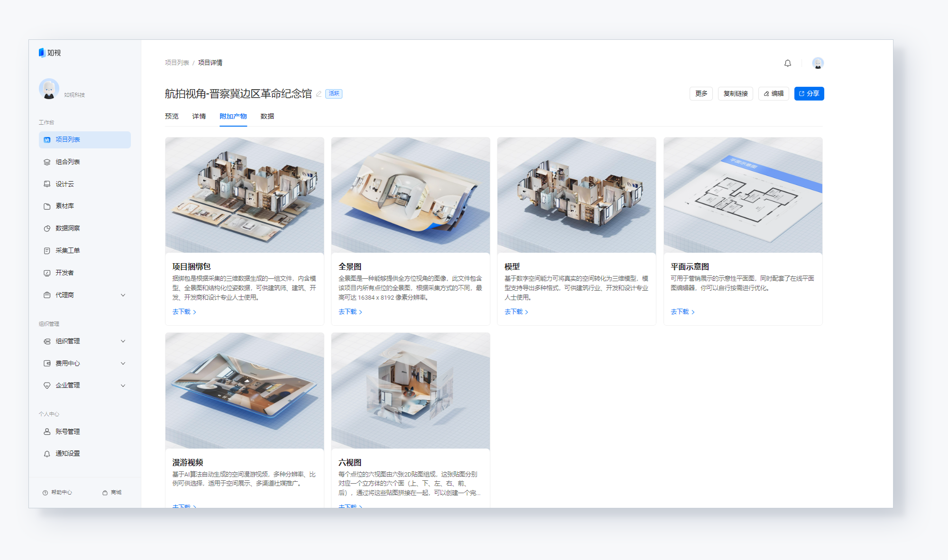The height and width of the screenshot is (560, 948).
Task: Open 素材库 in sidebar
Action: [x=85, y=206]
